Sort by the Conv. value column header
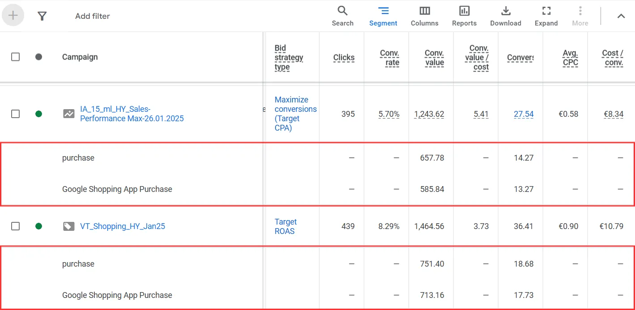Image resolution: width=635 pixels, height=310 pixels. [x=434, y=57]
